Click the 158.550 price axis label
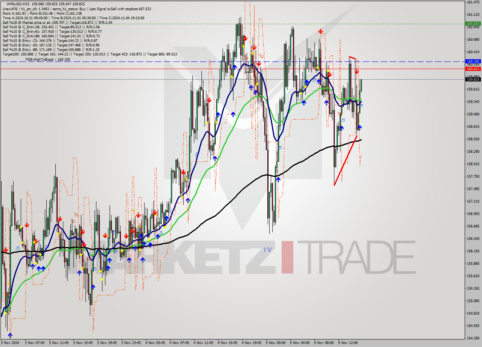 click(473, 139)
